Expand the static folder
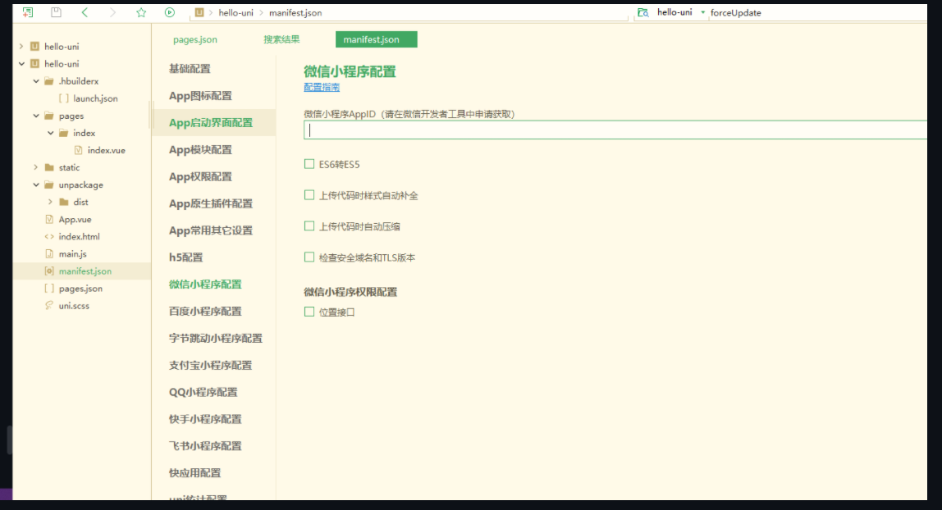 [35, 167]
